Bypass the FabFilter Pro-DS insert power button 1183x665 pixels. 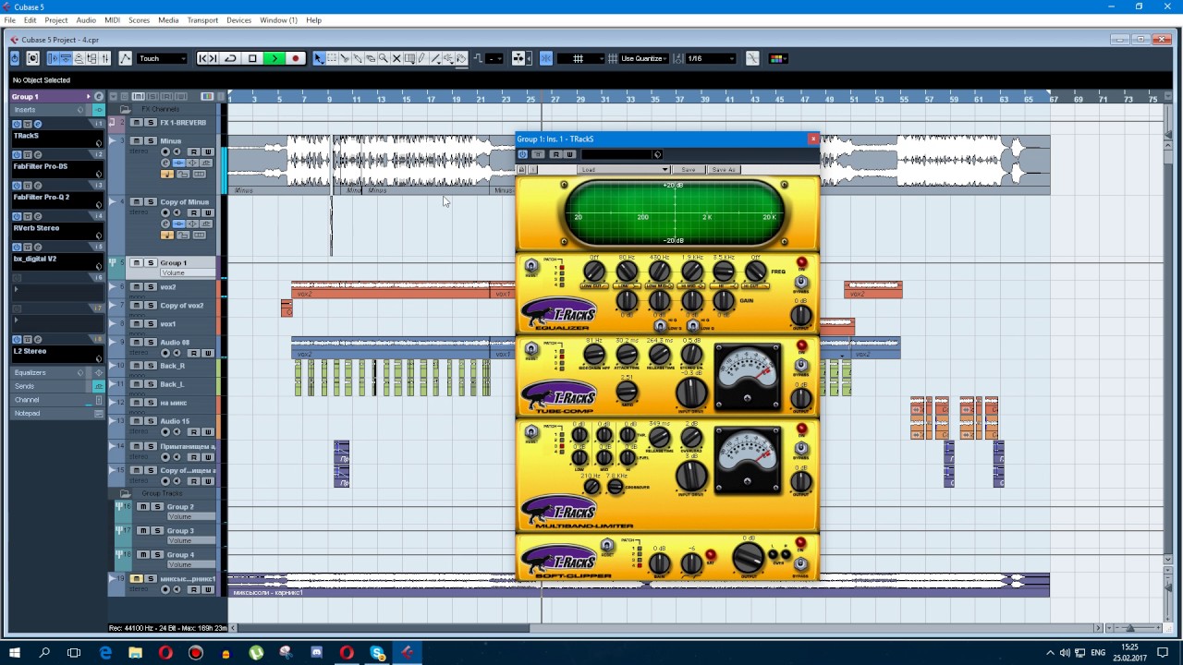(17, 154)
